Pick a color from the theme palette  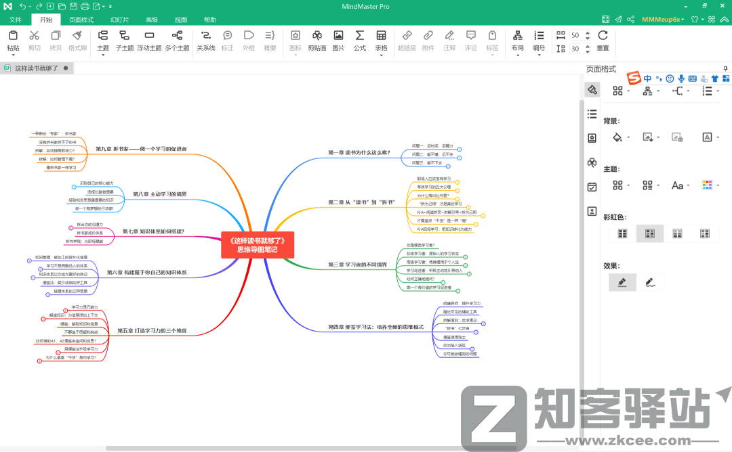pyautogui.click(x=708, y=185)
